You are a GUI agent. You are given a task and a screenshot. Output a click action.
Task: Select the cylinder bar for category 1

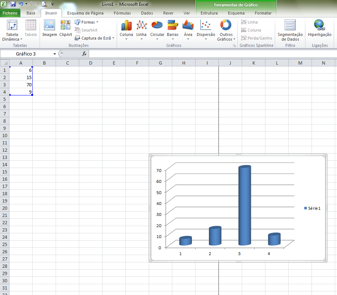point(185,241)
